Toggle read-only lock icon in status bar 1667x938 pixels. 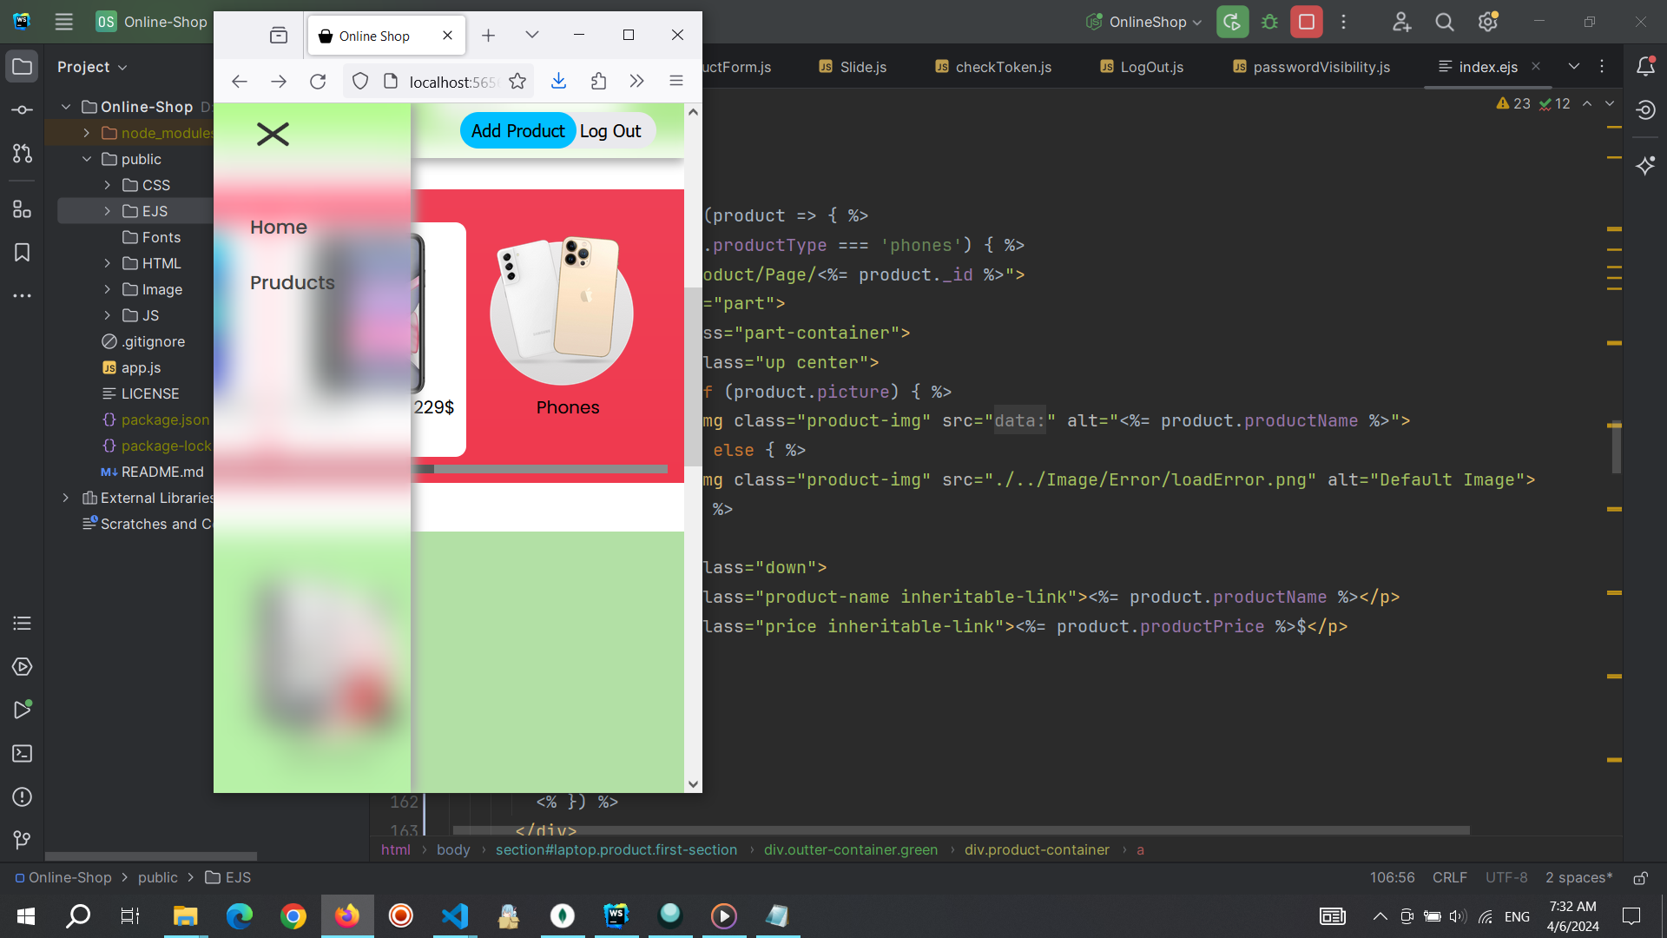tap(1640, 878)
